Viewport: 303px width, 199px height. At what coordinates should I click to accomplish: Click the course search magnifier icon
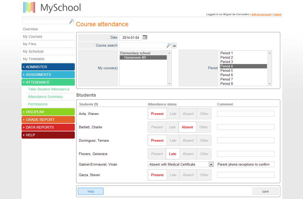pos(168,45)
